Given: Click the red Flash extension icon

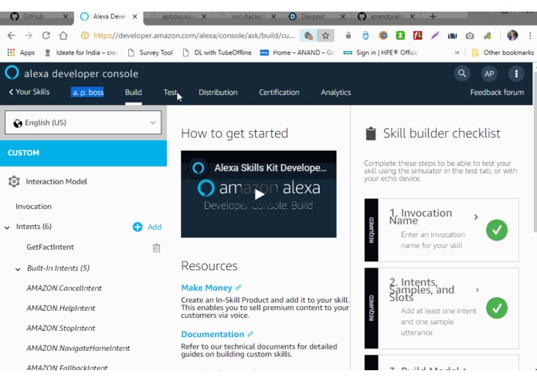Looking at the screenshot, I should pyautogui.click(x=417, y=35).
